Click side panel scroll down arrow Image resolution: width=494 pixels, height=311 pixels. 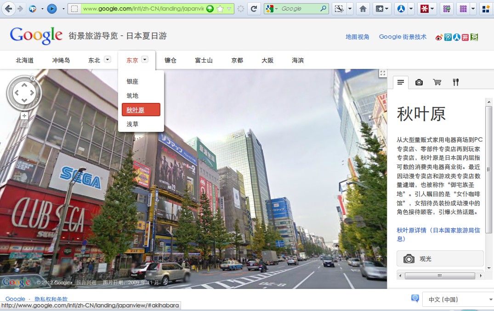[488, 268]
